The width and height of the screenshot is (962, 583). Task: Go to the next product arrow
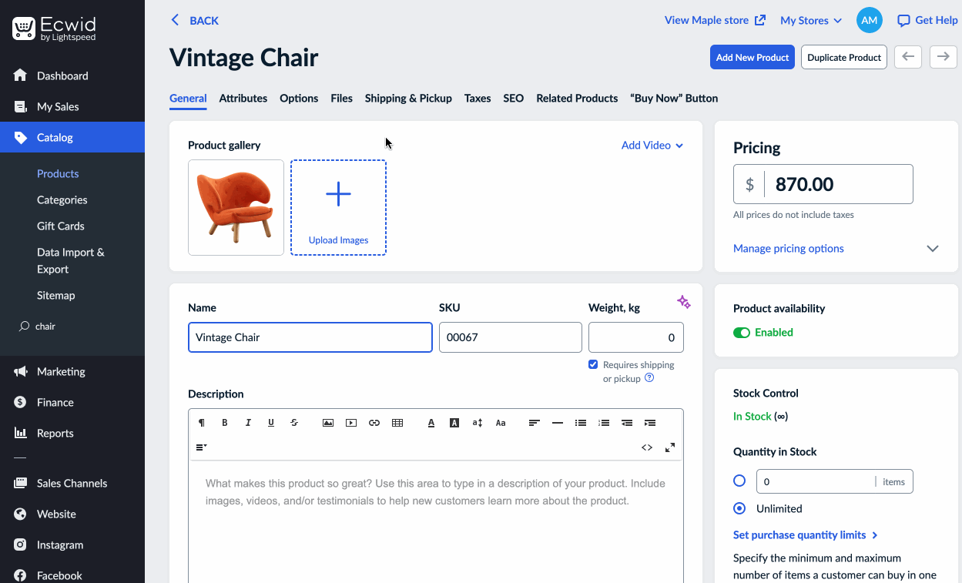point(943,57)
